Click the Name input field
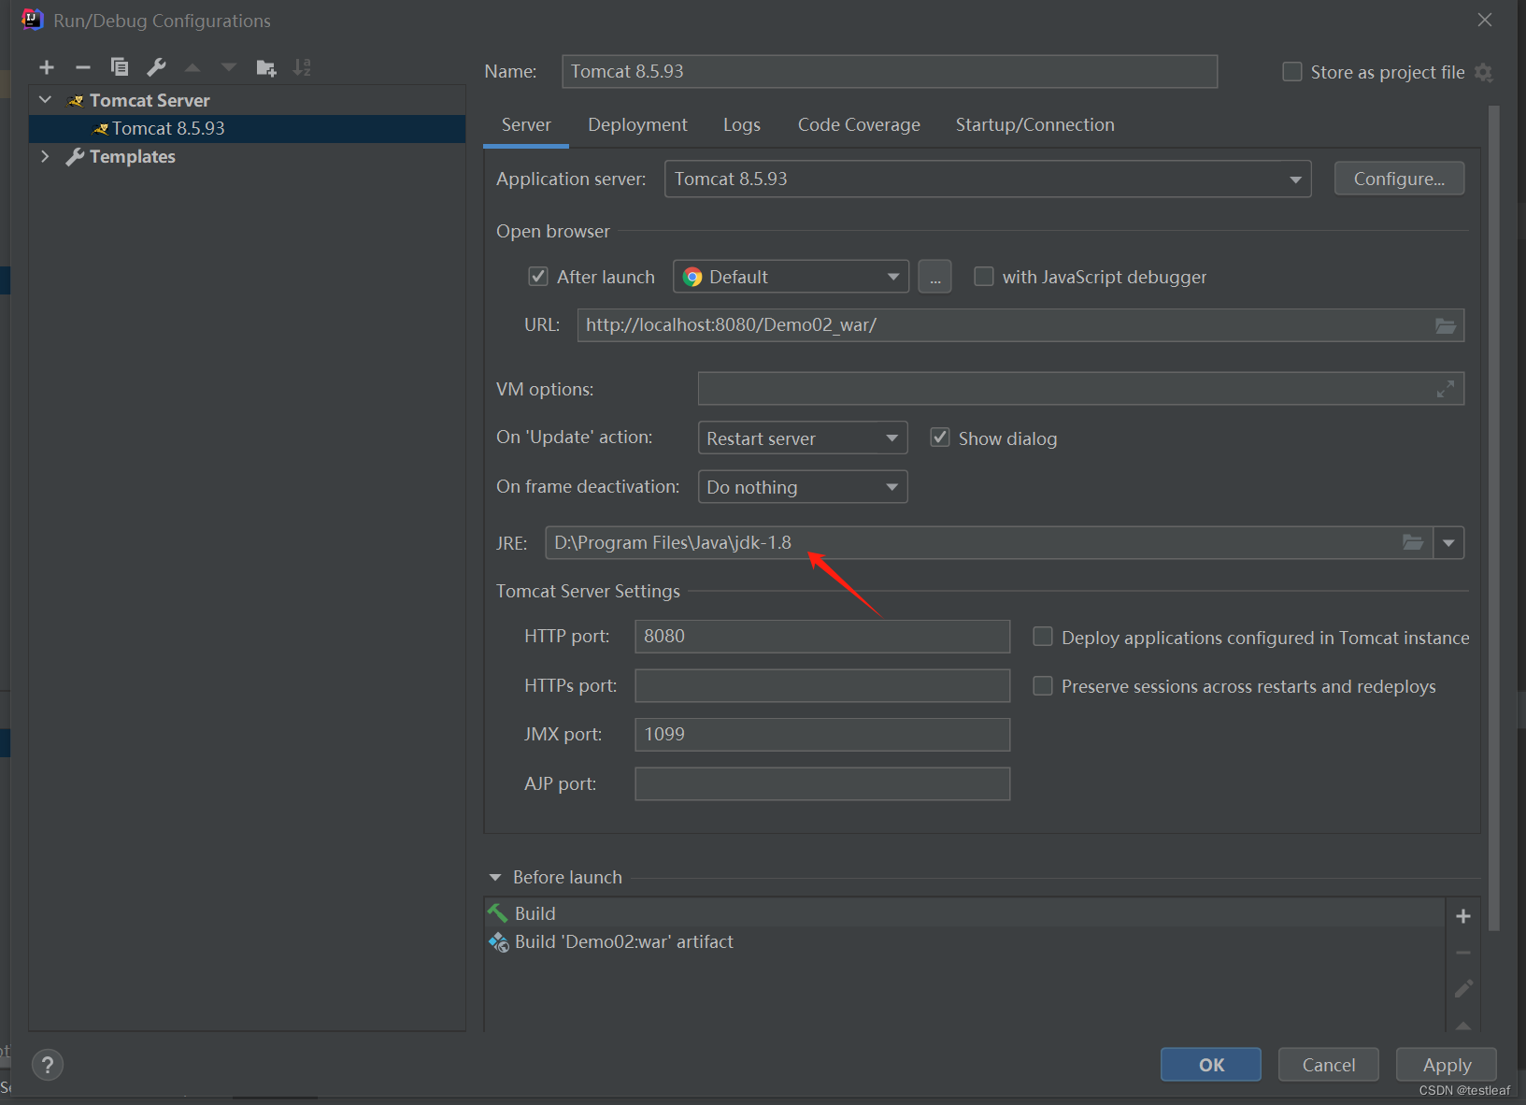The height and width of the screenshot is (1105, 1526). (x=890, y=71)
